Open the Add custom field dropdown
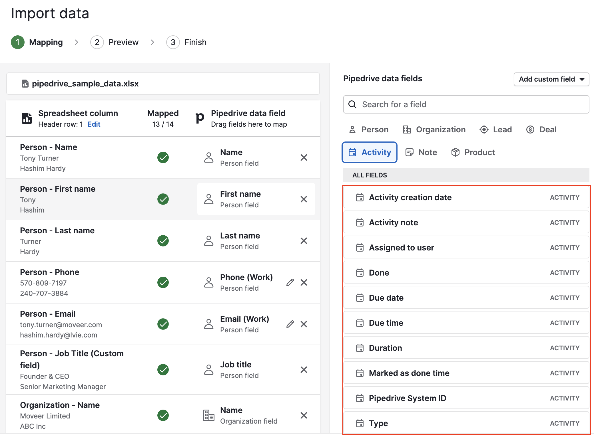Image resolution: width=594 pixels, height=437 pixels. tap(551, 79)
